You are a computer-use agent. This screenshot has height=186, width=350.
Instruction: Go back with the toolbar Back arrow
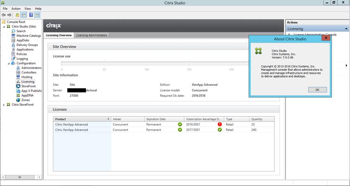[4, 15]
